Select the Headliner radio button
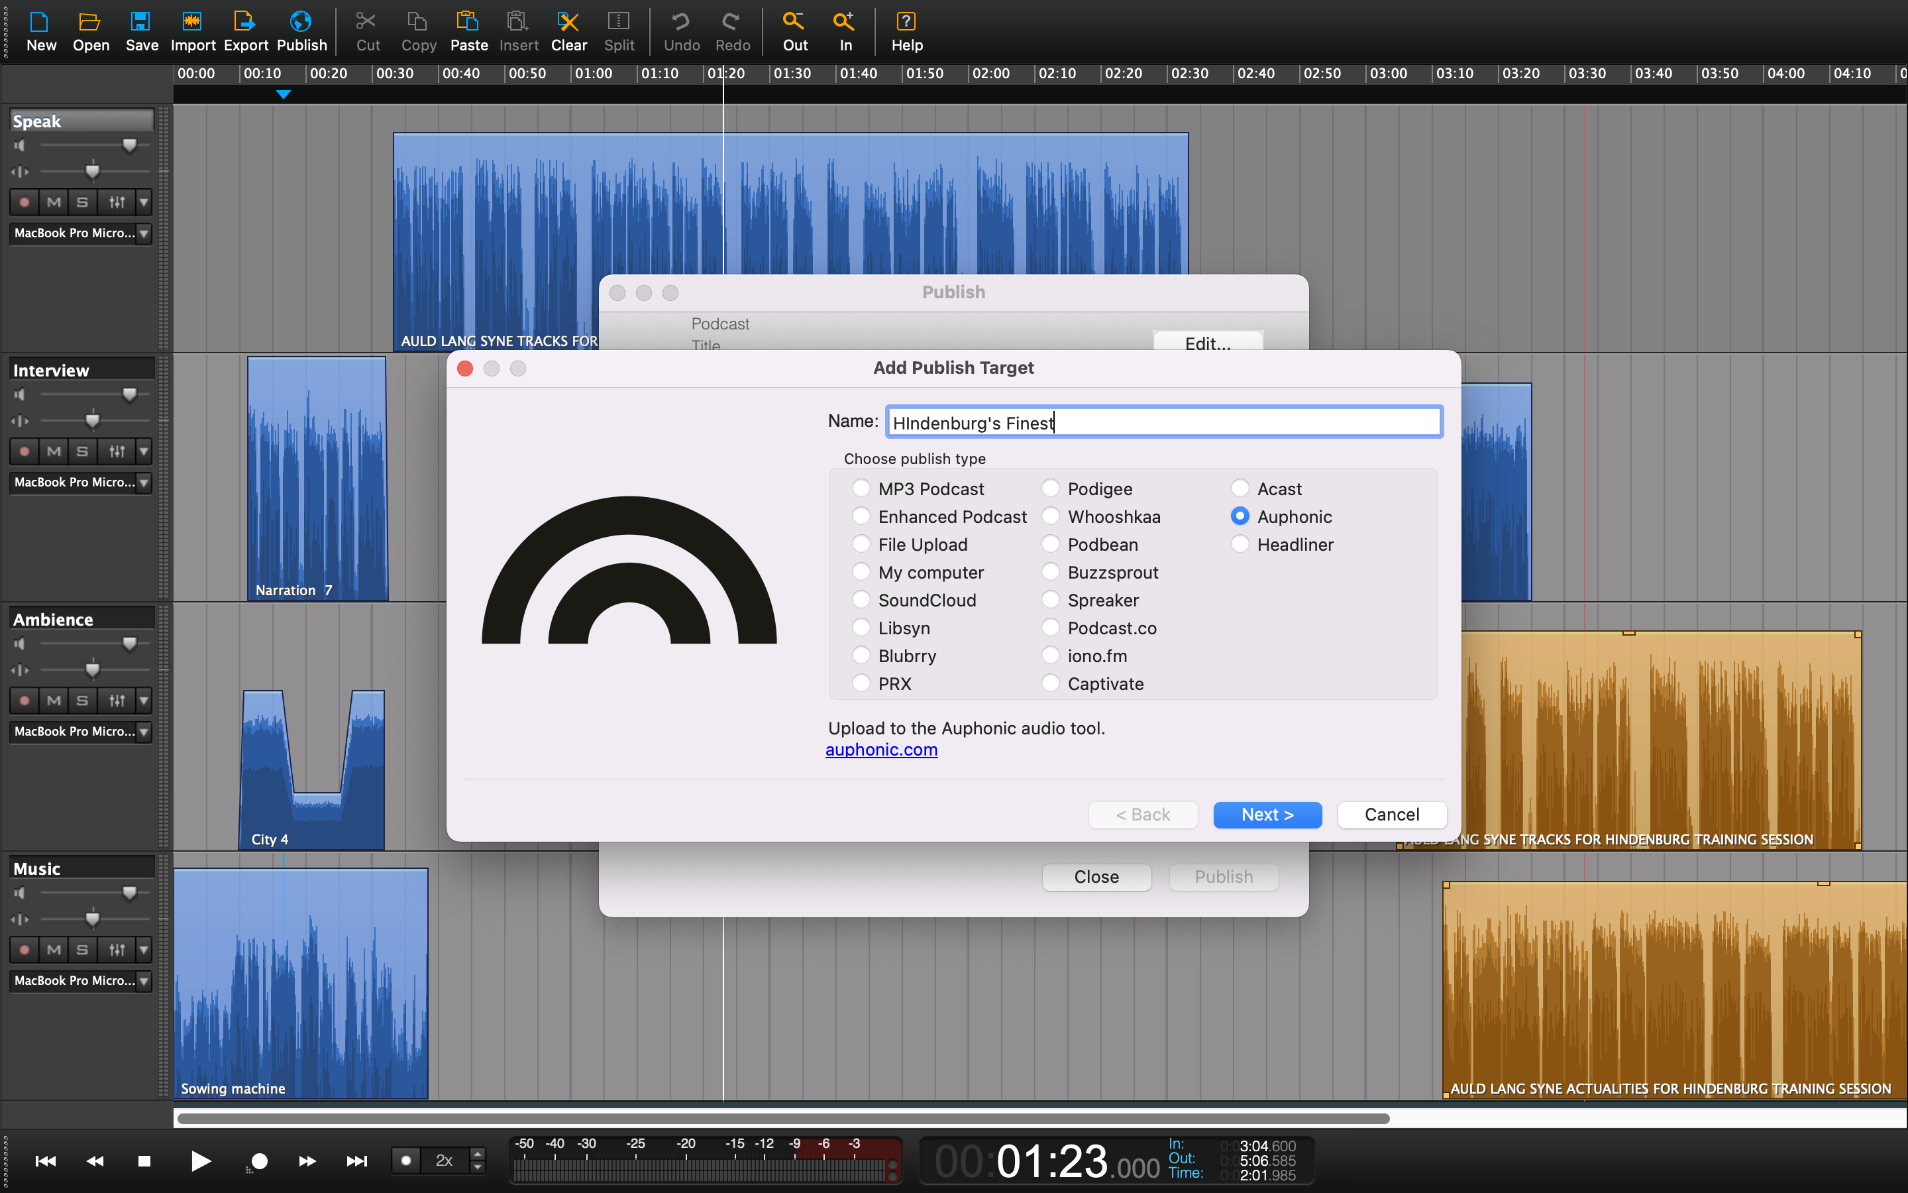 pyautogui.click(x=1240, y=543)
